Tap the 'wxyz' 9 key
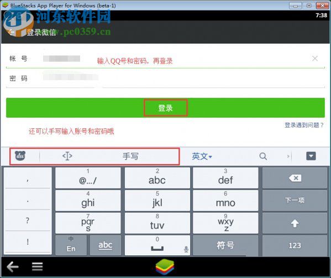The height and width of the screenshot is (278, 331). point(225,223)
